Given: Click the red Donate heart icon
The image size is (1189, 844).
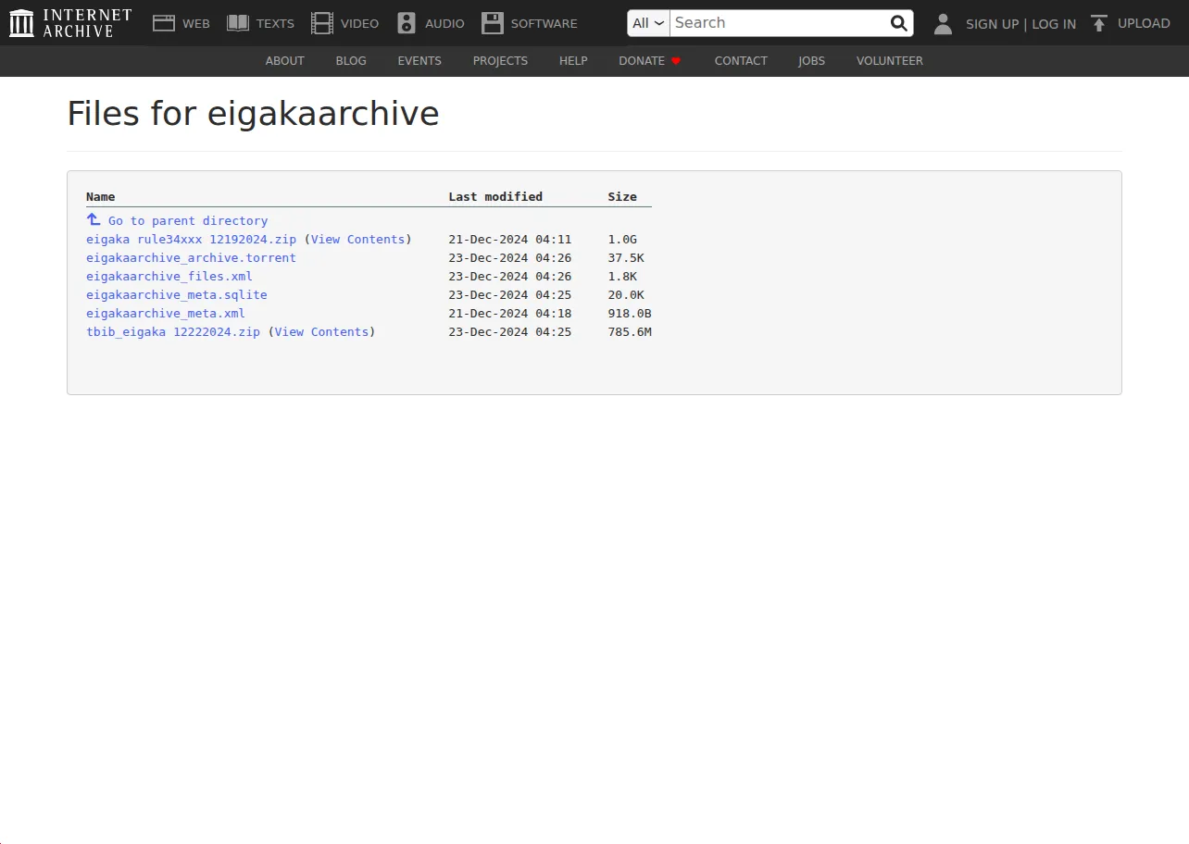Looking at the screenshot, I should tap(676, 61).
